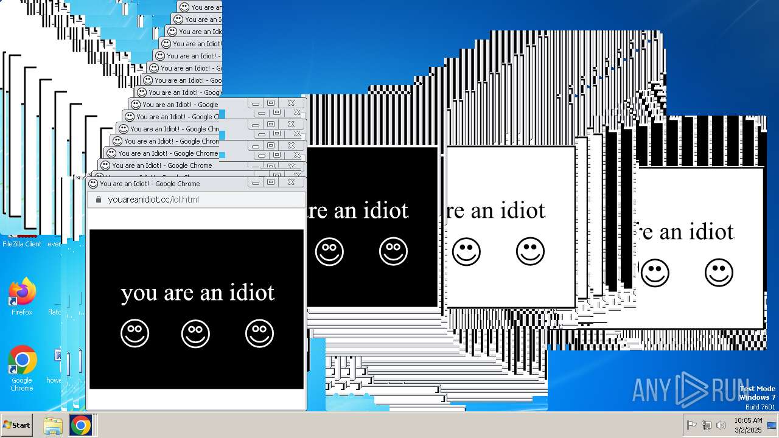Screen dimensions: 779x438
Task: Close the front You are an Idiot Chrome window
Action: coord(292,182)
